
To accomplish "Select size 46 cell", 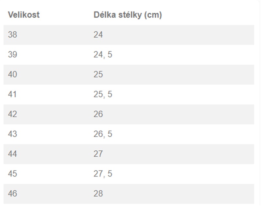I will click(12, 194).
